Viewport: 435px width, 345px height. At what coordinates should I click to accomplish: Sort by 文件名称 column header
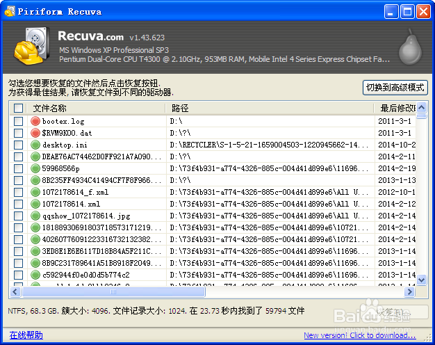(96, 108)
